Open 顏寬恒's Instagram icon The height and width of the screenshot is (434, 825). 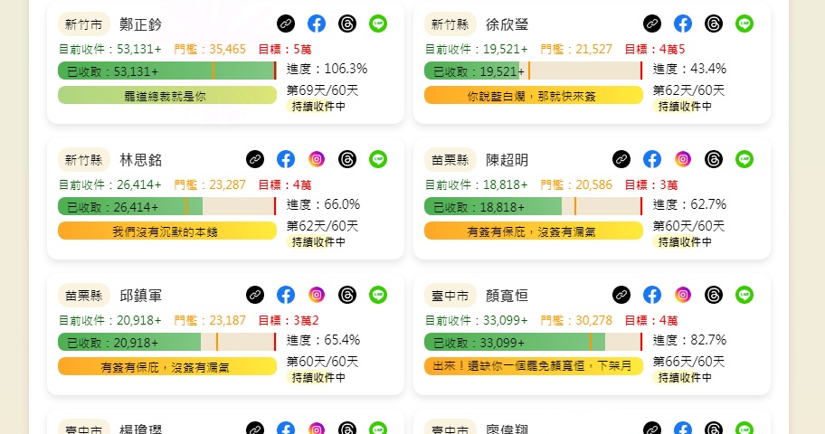tap(682, 295)
